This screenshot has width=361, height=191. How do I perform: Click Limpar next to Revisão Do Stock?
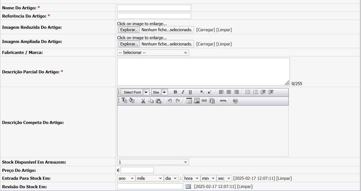click(245, 187)
